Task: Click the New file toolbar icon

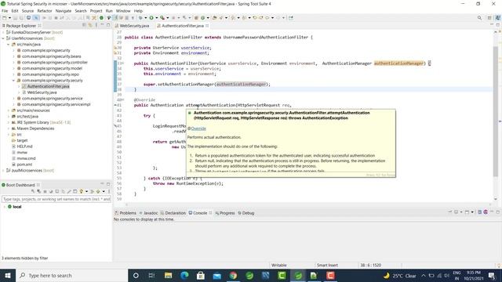Action: point(5,18)
